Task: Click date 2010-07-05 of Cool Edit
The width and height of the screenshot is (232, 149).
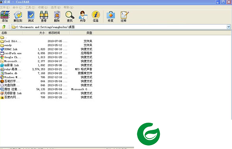Action: (x=55, y=41)
